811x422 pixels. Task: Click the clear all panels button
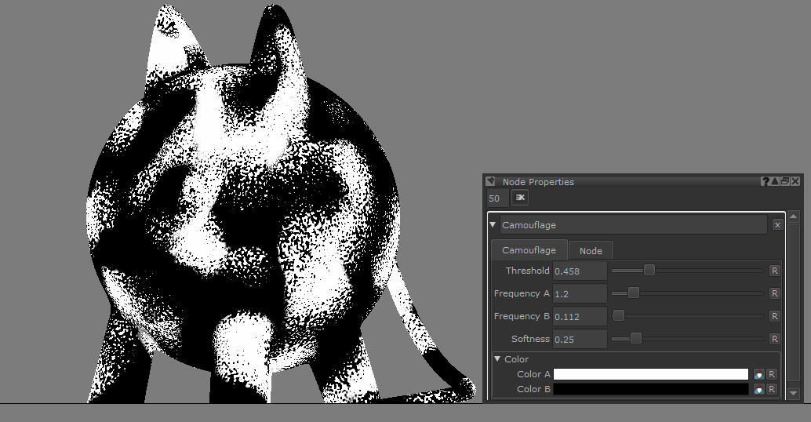pyautogui.click(x=520, y=198)
